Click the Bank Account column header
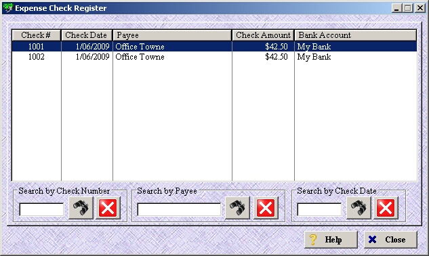The width and height of the screenshot is (429, 256). tap(356, 35)
